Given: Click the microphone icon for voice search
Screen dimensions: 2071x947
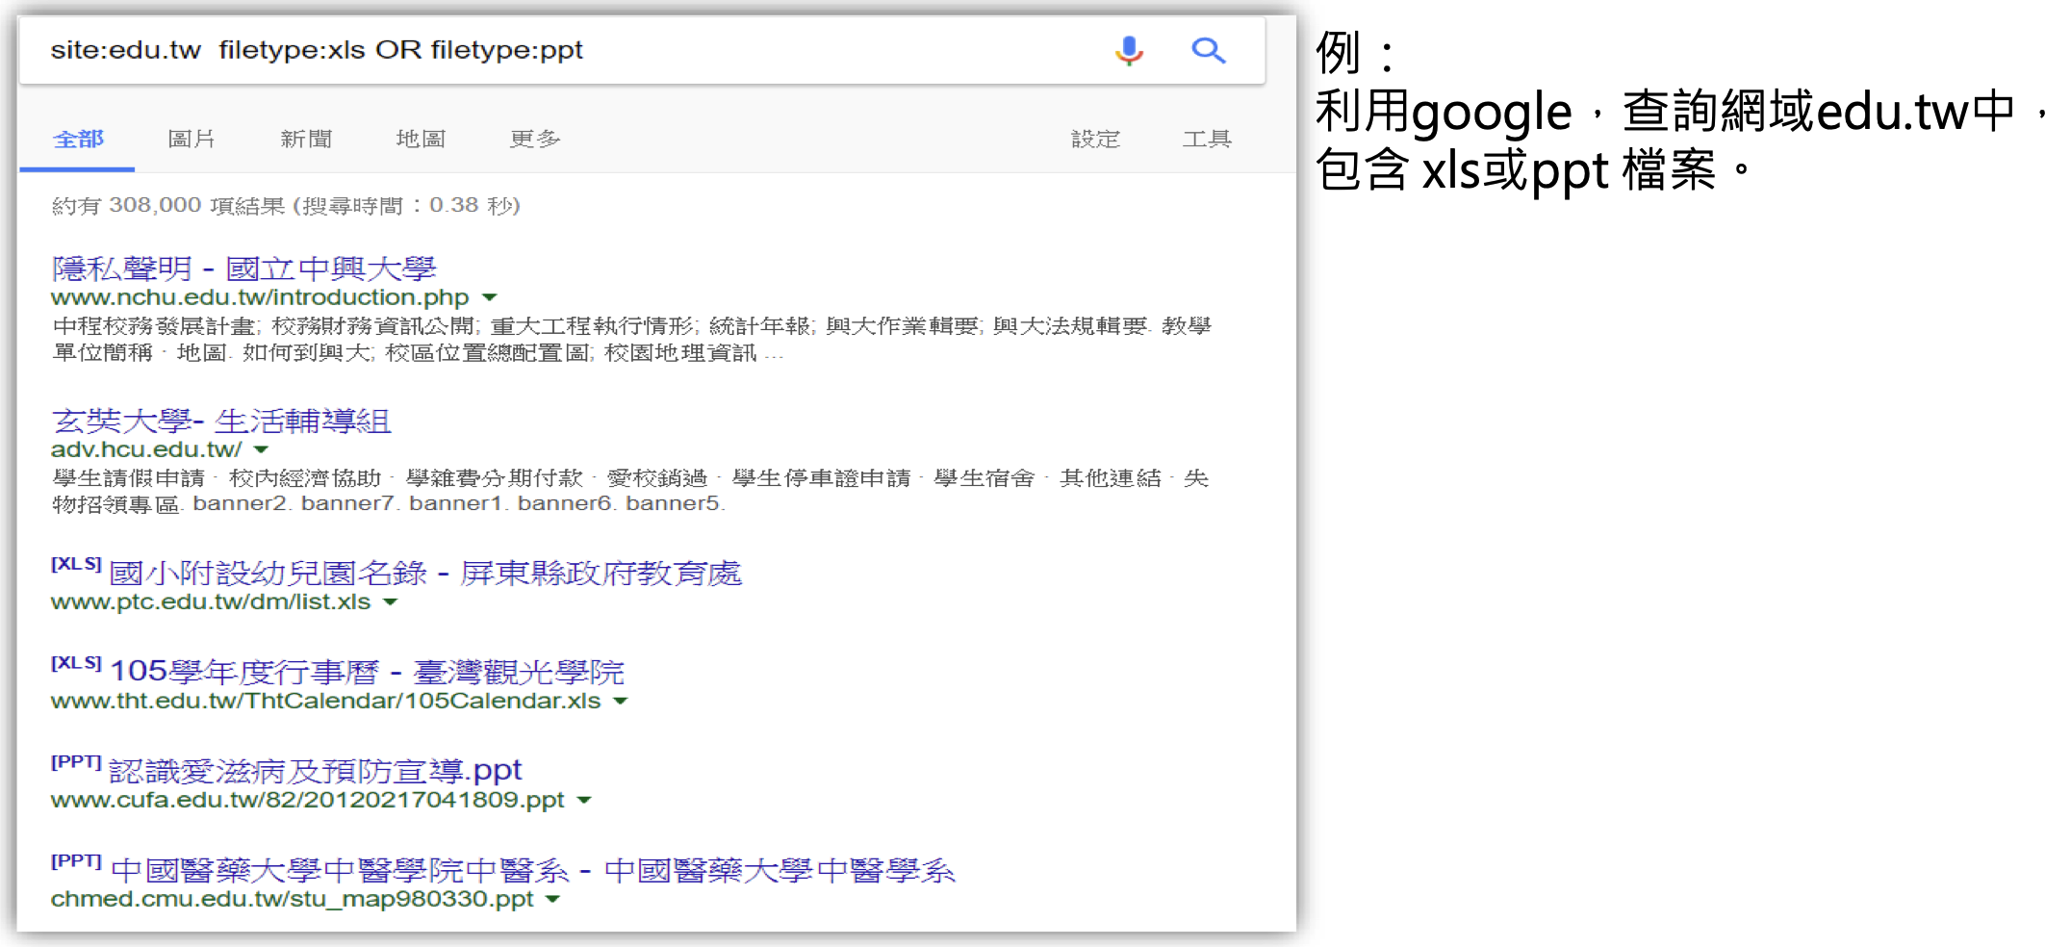Looking at the screenshot, I should (1130, 50).
